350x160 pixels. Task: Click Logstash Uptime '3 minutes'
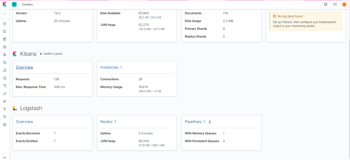click(x=146, y=133)
